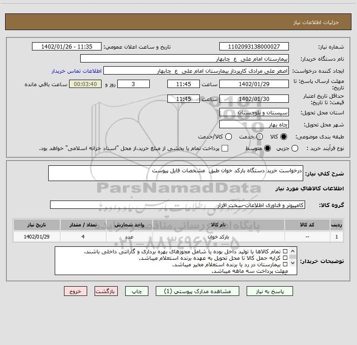
Task: Click the buyer notes text area
Action: (x=176, y=261)
